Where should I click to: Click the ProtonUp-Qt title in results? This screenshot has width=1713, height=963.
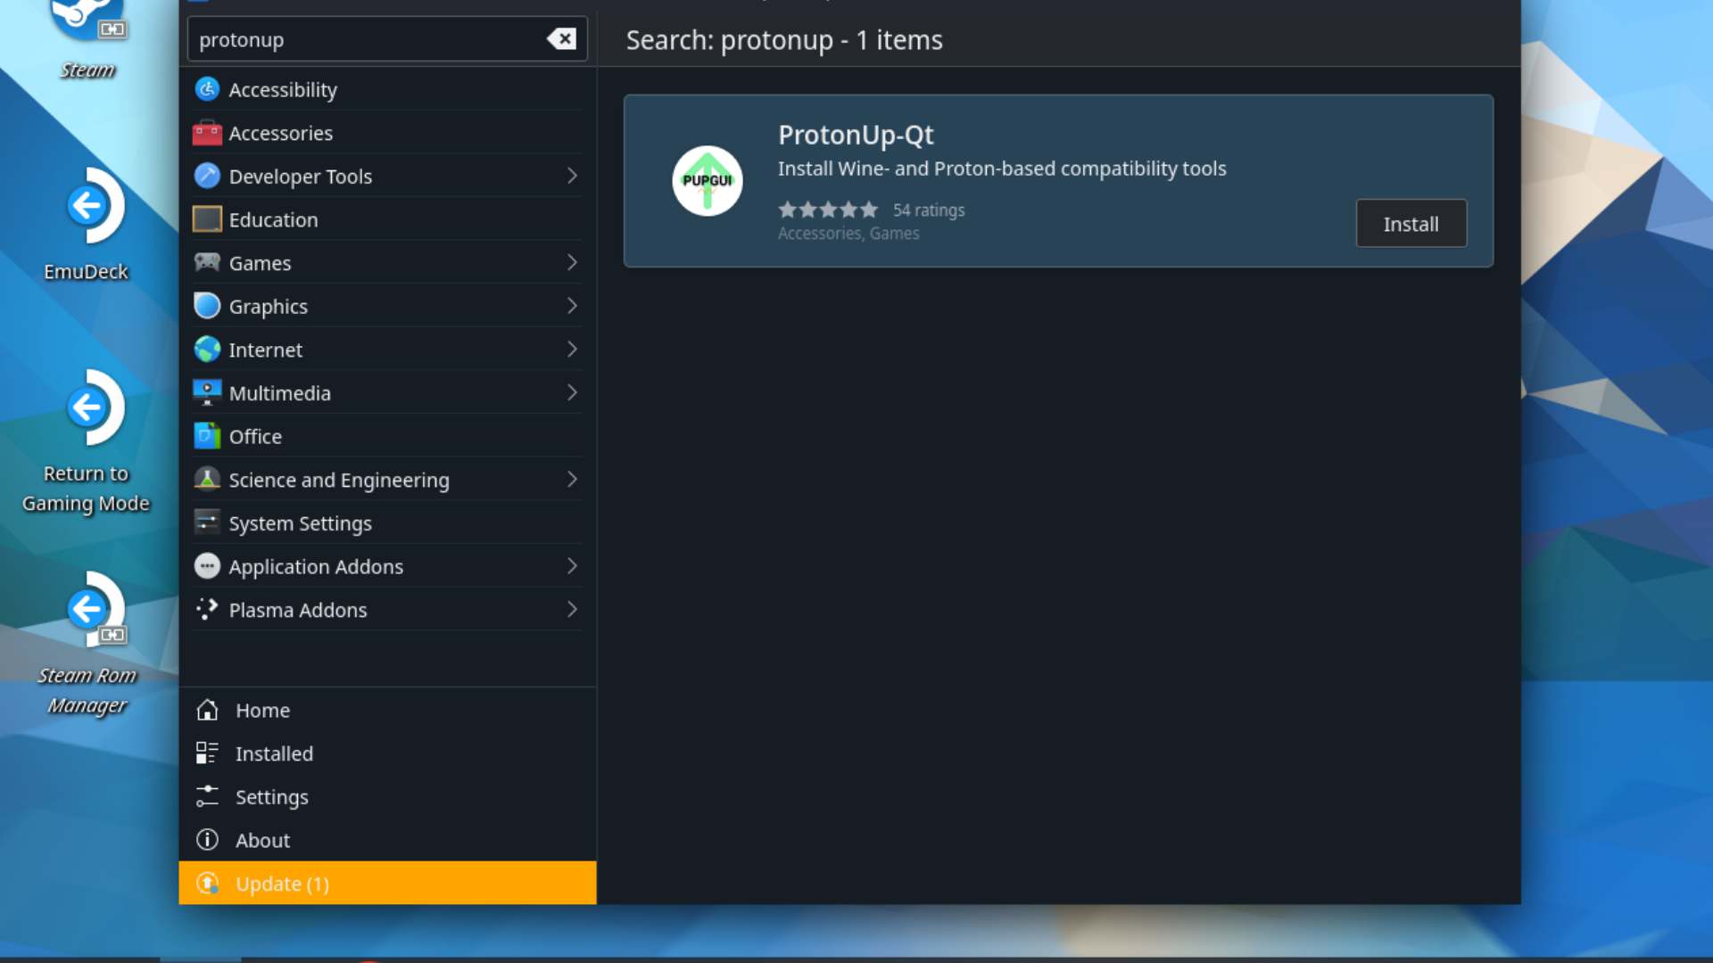855,135
